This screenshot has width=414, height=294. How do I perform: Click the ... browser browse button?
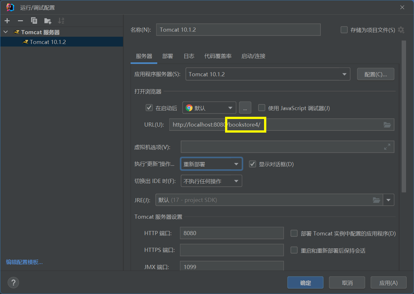tap(245, 108)
